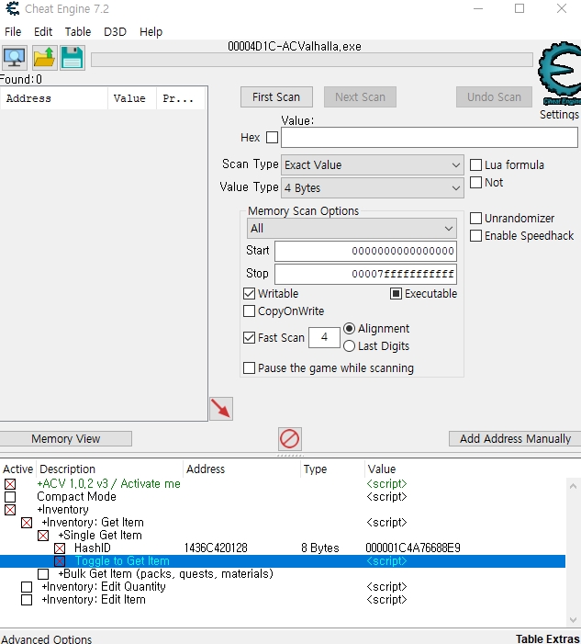Select Last Digits radio button
This screenshot has width=581, height=644.
coord(349,346)
